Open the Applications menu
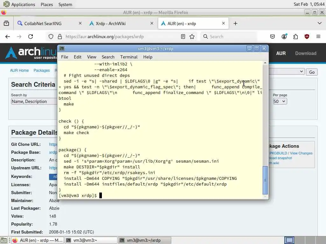 coord(23,4)
